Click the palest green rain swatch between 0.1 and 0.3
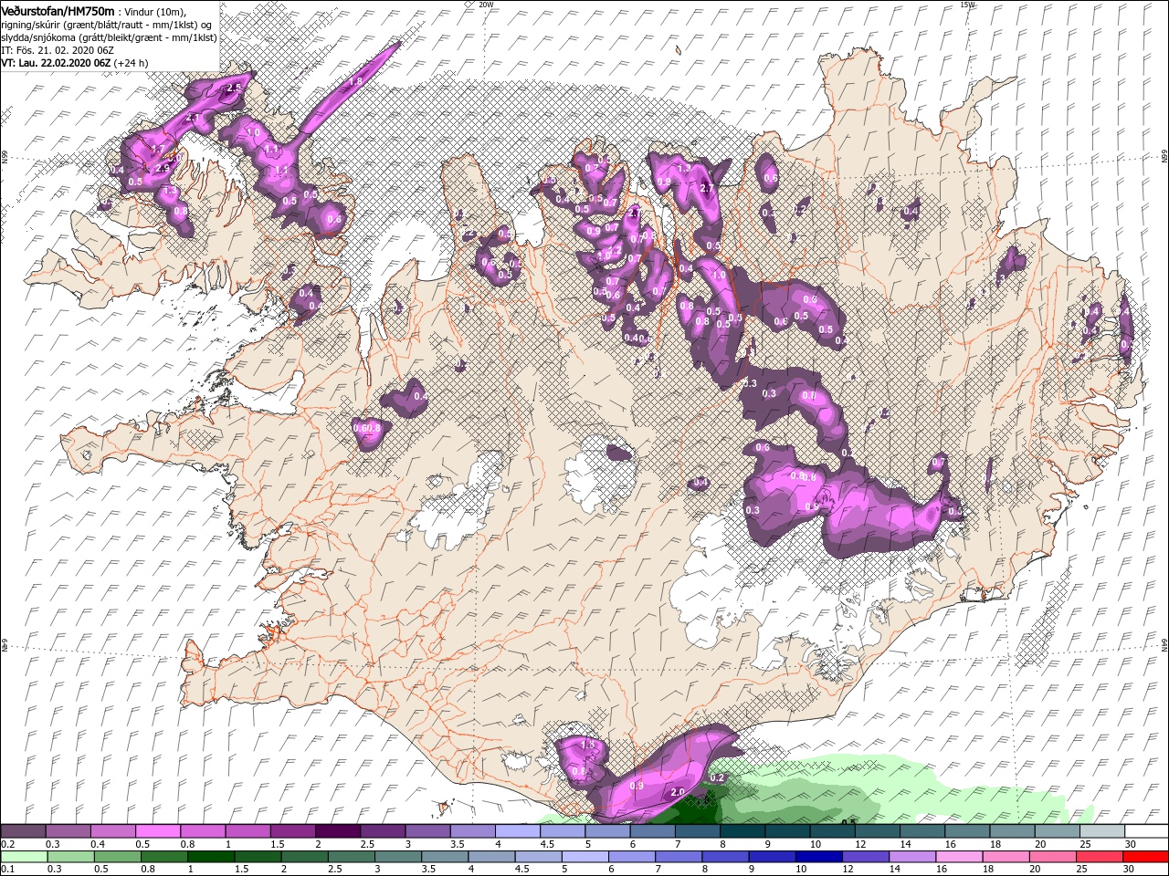 (23, 857)
